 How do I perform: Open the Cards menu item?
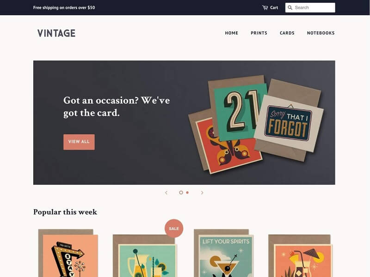pyautogui.click(x=287, y=33)
